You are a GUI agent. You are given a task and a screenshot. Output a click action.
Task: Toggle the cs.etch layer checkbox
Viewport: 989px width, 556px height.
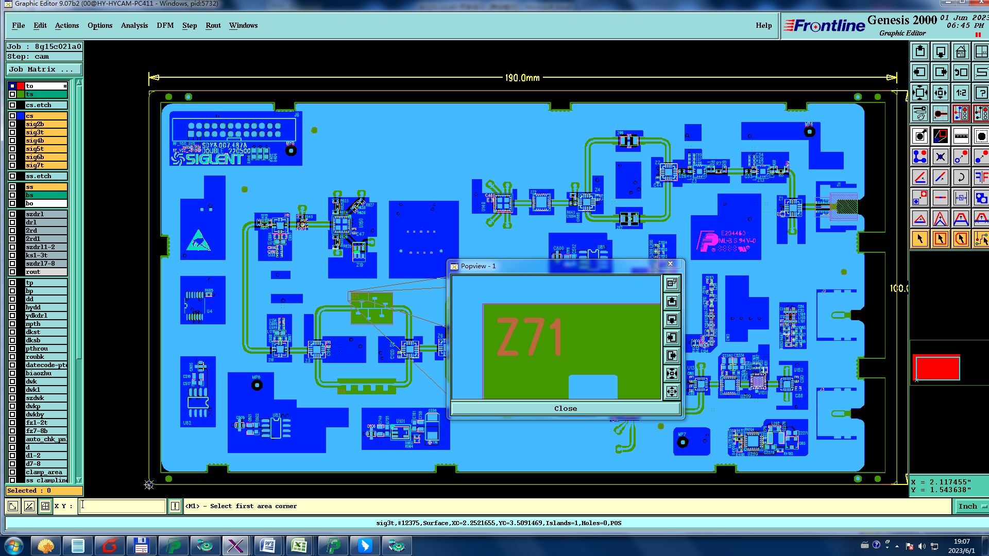[x=12, y=105]
